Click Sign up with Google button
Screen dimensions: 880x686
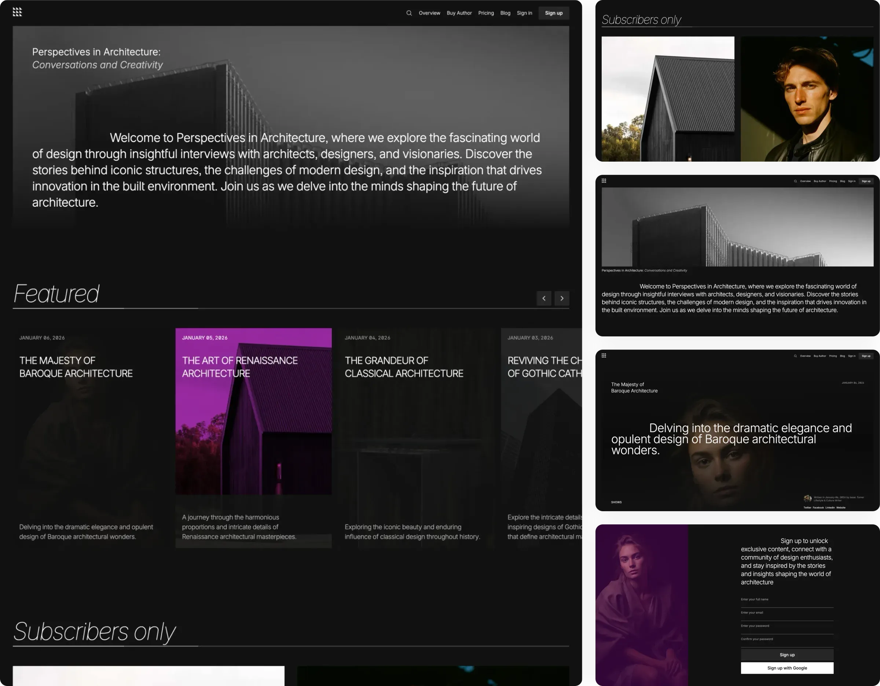click(787, 668)
